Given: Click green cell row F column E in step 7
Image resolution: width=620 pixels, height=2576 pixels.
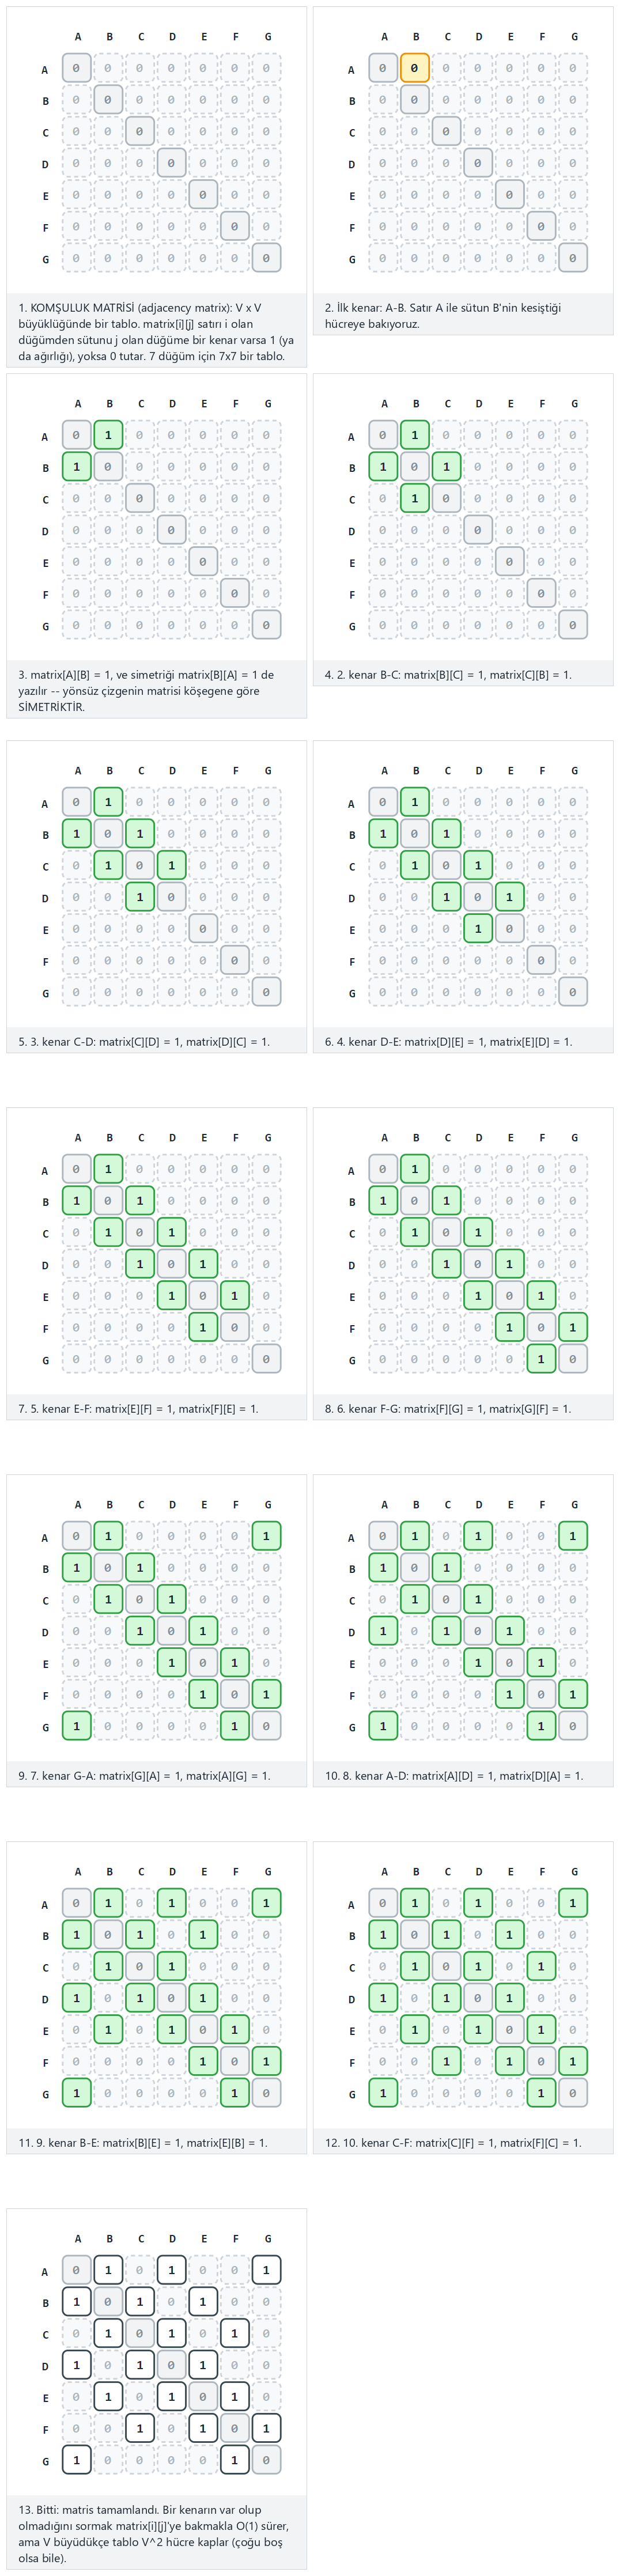Looking at the screenshot, I should tap(203, 1328).
